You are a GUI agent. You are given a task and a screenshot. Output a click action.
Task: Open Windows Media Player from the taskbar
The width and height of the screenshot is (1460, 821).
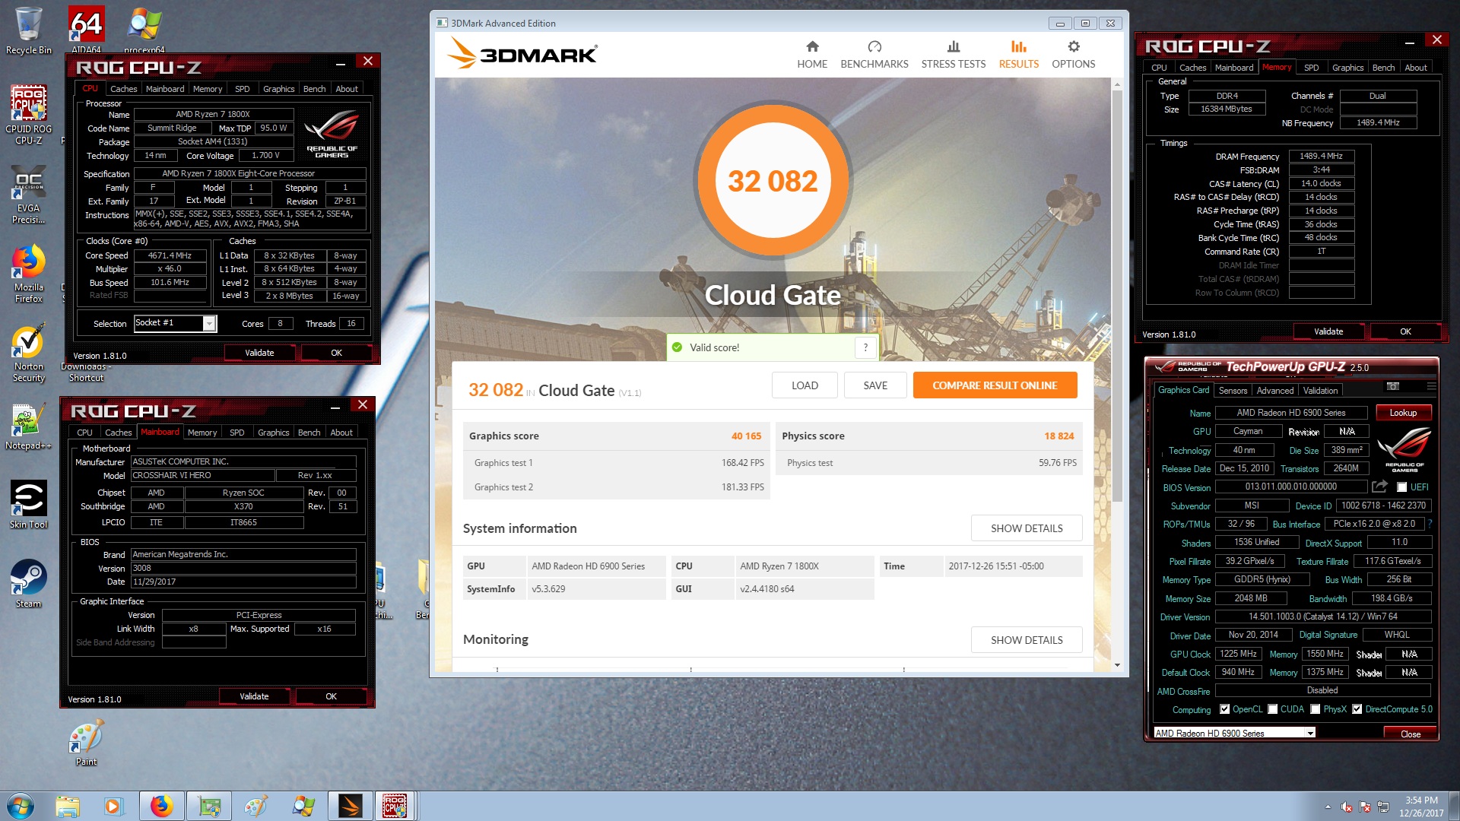[113, 806]
